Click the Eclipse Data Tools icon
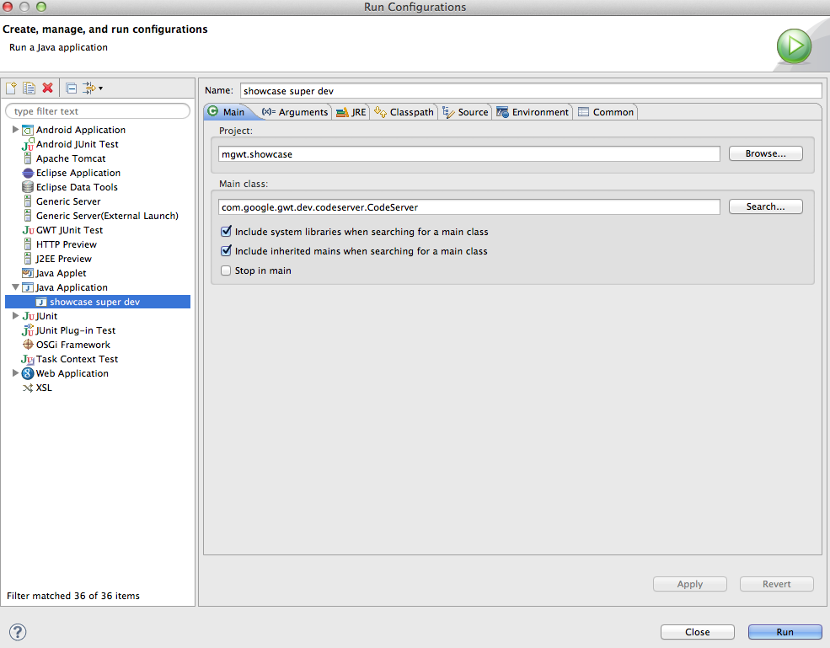The height and width of the screenshot is (648, 830). tap(28, 187)
